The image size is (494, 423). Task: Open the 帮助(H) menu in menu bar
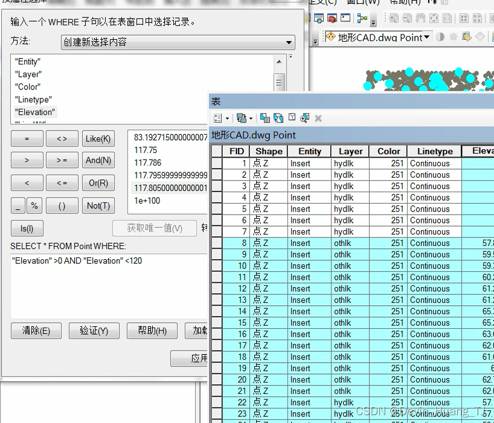405,2
